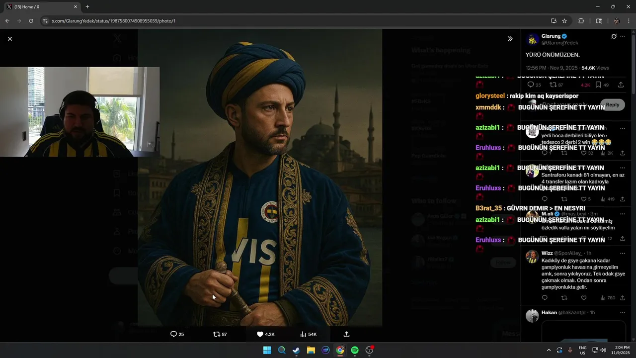Screen dimensions: 636x358
Task: Open the @SporAlley_ handle link
Action: point(569,253)
